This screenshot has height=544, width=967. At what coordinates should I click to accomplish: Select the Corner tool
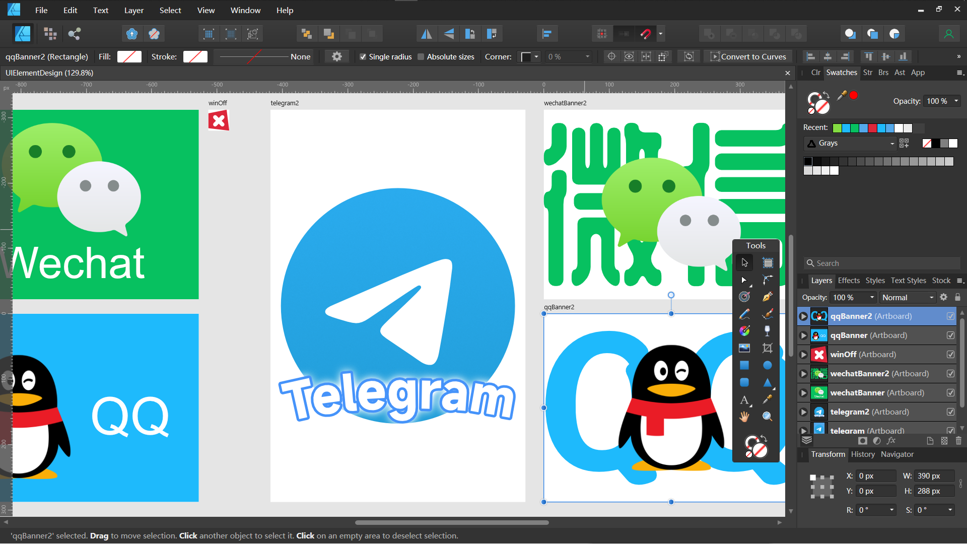click(x=768, y=280)
